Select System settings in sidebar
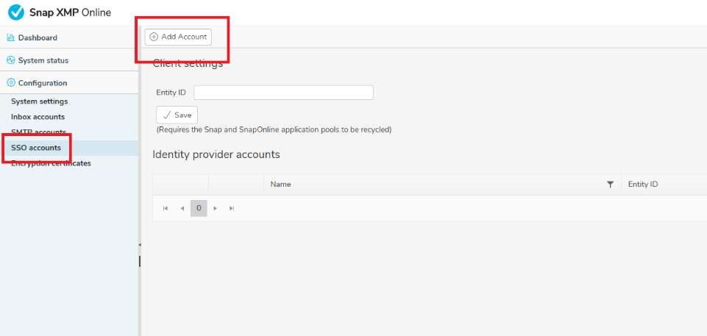 tap(39, 101)
